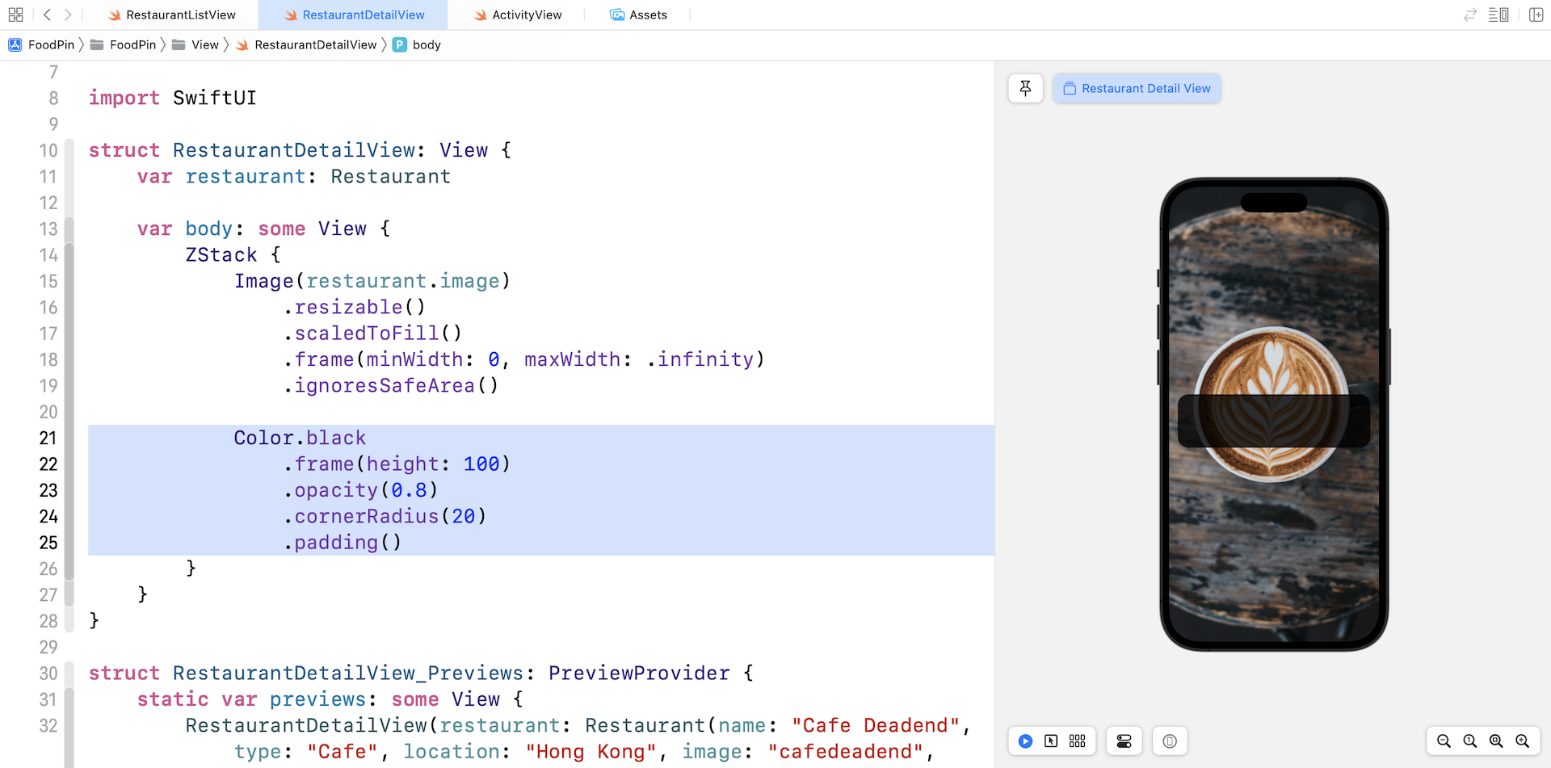Zoom preview canvas to 100%
The image size is (1551, 768).
click(x=1470, y=741)
